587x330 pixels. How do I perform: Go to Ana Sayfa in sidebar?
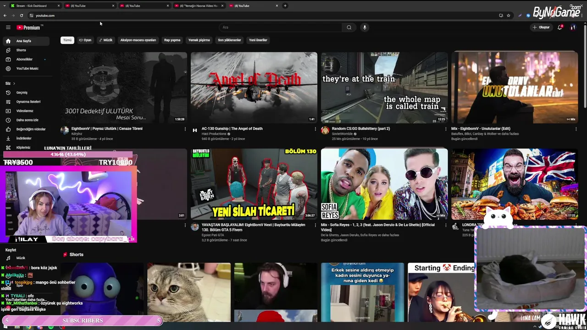point(27,41)
